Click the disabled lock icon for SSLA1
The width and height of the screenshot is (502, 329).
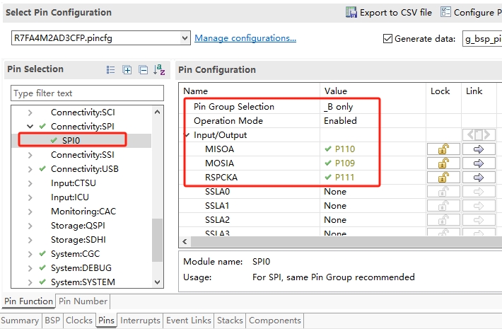(x=443, y=206)
